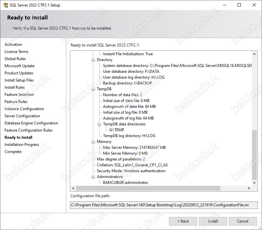Select the License Terms step
This screenshot has width=262, height=230.
16,52
